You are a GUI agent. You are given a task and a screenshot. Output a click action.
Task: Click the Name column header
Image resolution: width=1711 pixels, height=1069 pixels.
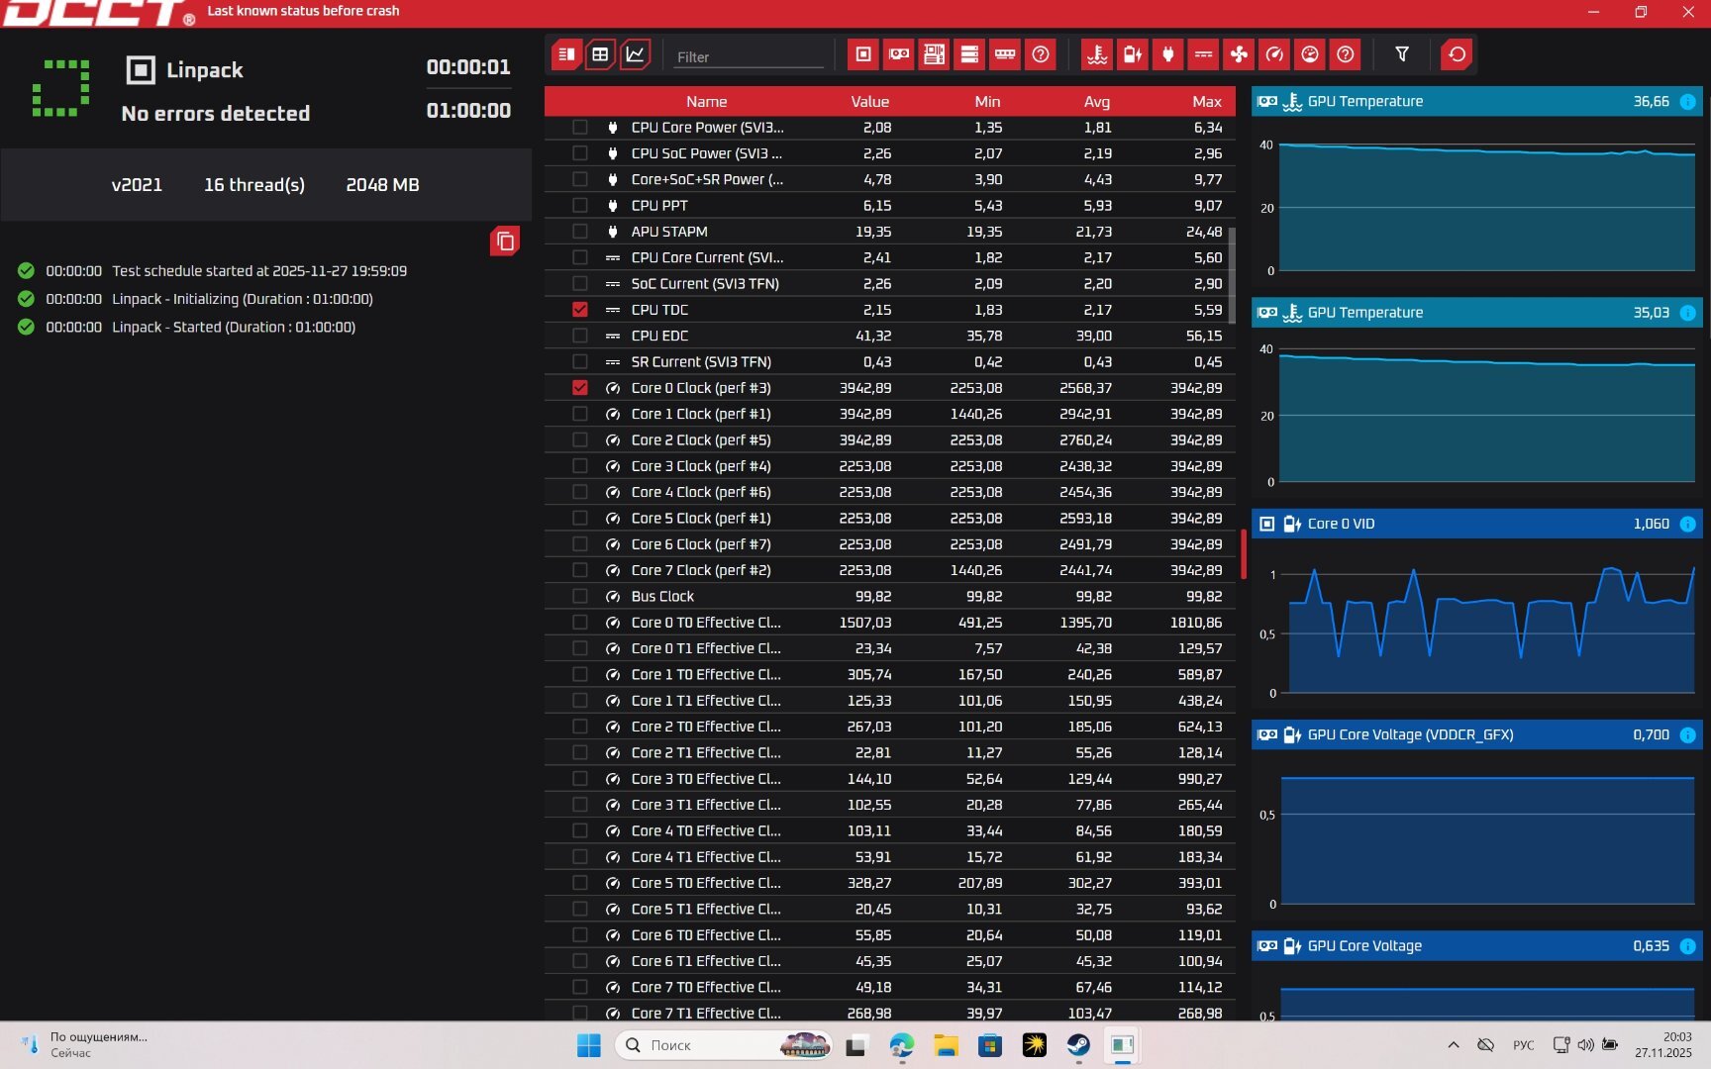(706, 101)
